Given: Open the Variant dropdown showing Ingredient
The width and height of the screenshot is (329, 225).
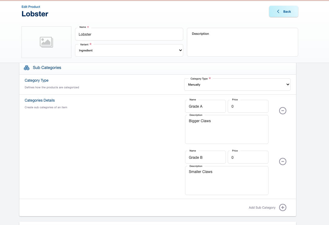Looking at the screenshot, I should (129, 51).
